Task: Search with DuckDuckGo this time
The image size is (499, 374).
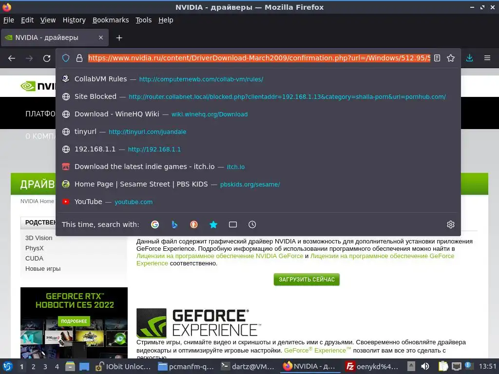Action: pos(194,224)
